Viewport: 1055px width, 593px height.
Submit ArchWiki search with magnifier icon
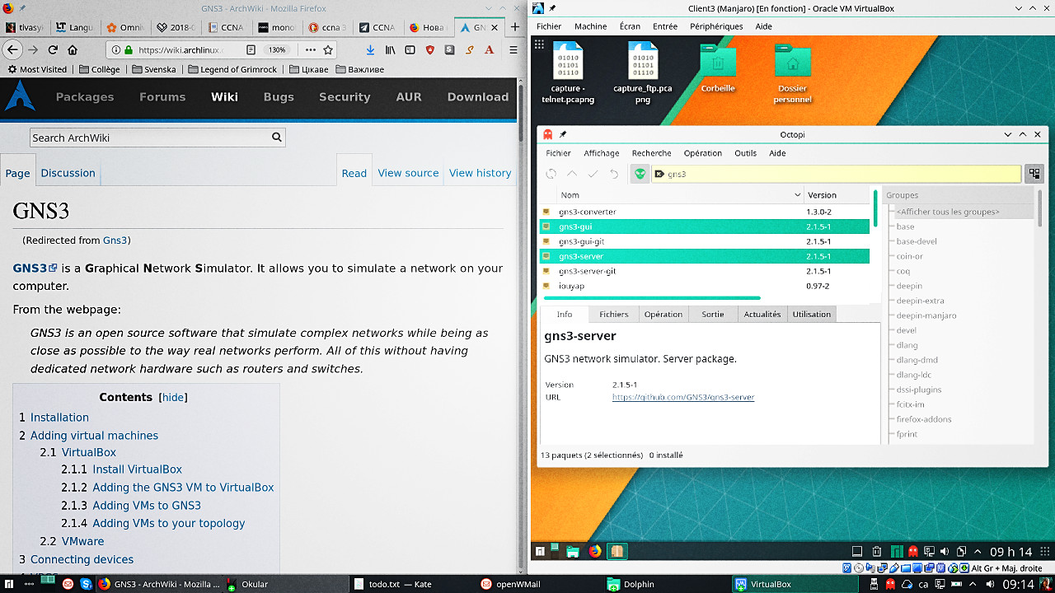click(x=277, y=138)
